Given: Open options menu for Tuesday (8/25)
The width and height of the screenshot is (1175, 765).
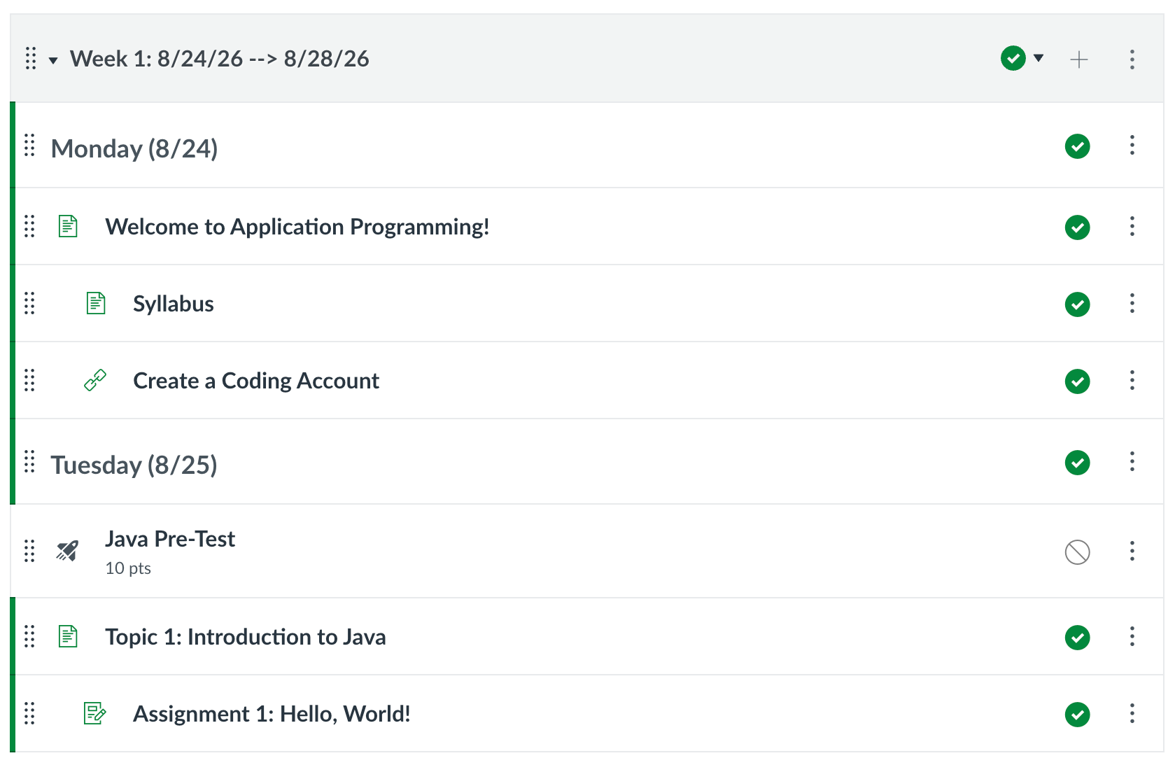Looking at the screenshot, I should tap(1132, 461).
